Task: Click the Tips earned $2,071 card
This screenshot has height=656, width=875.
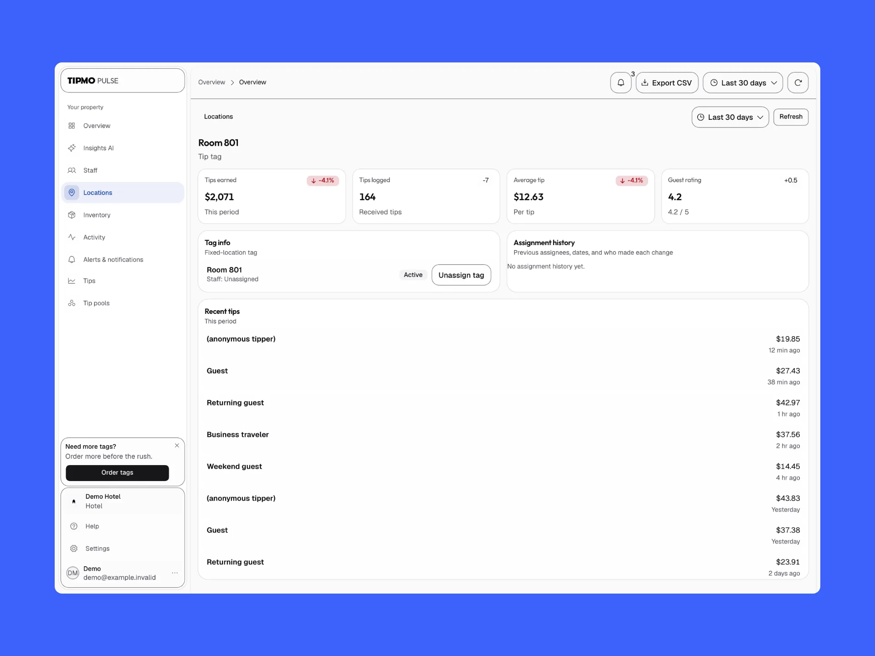Action: pyautogui.click(x=272, y=196)
